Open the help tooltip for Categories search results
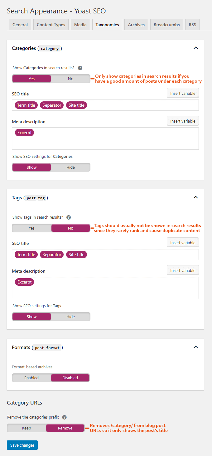This screenshot has width=212, height=456. click(80, 68)
